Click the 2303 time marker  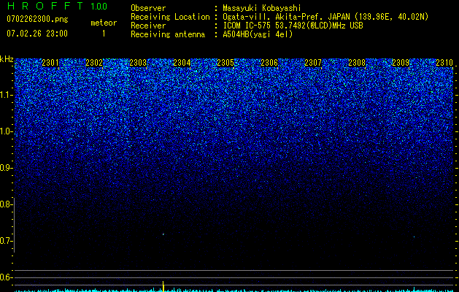(138, 63)
